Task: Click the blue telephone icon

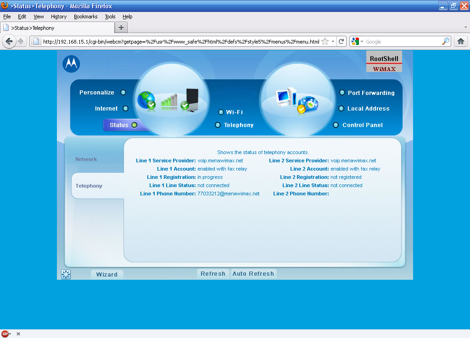Action: tap(308, 105)
